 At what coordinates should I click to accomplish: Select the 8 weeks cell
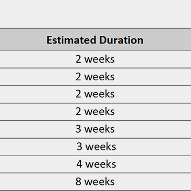[95, 181]
